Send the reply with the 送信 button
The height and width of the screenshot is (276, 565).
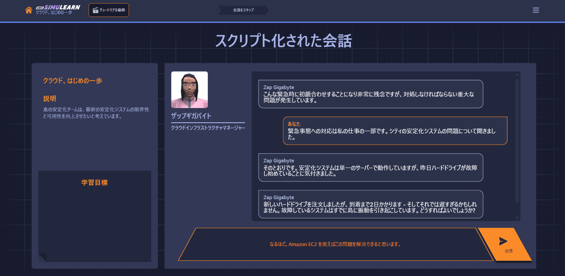pyautogui.click(x=505, y=244)
